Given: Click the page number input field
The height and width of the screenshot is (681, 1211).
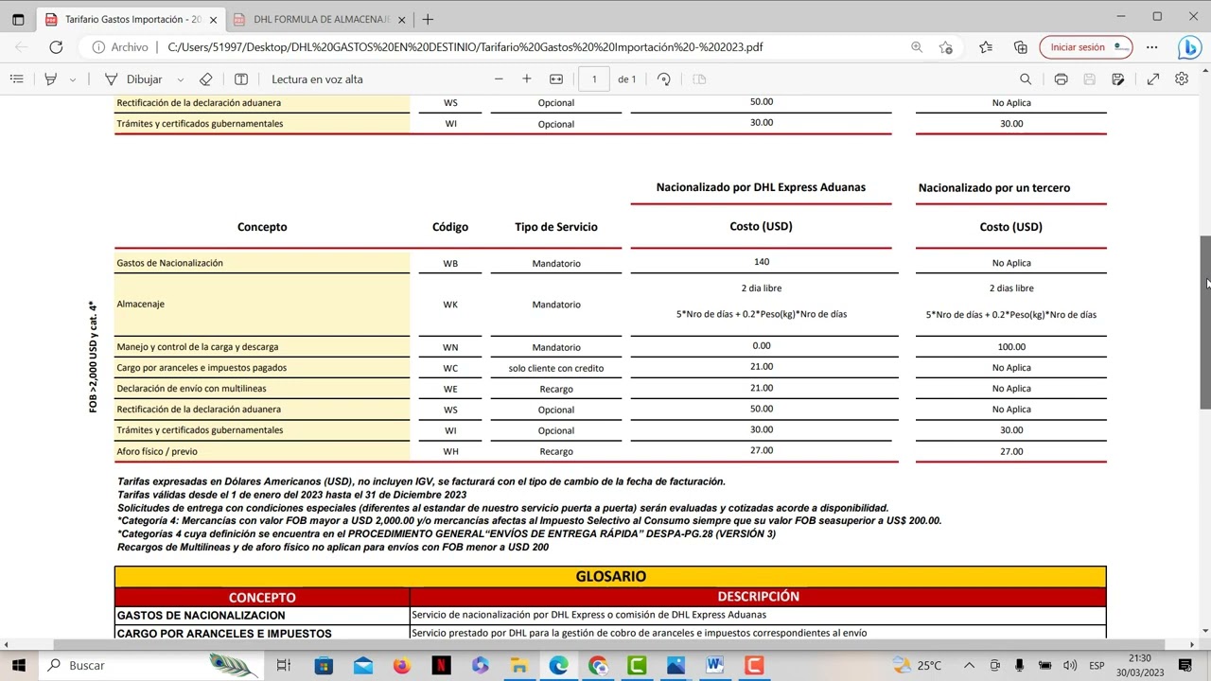Looking at the screenshot, I should (x=594, y=79).
